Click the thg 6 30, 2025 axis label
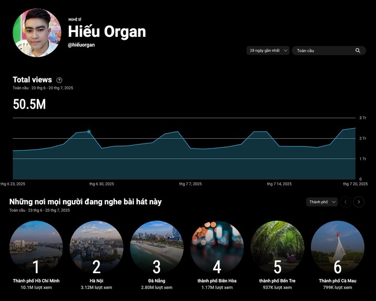376x301 pixels. tap(102, 184)
